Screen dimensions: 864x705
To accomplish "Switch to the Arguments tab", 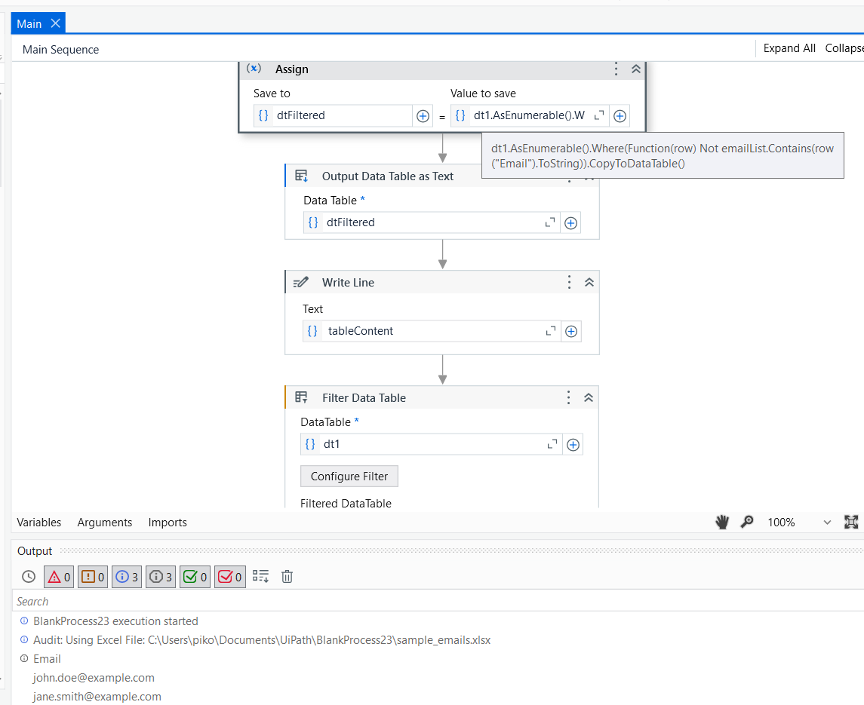I will tap(104, 522).
